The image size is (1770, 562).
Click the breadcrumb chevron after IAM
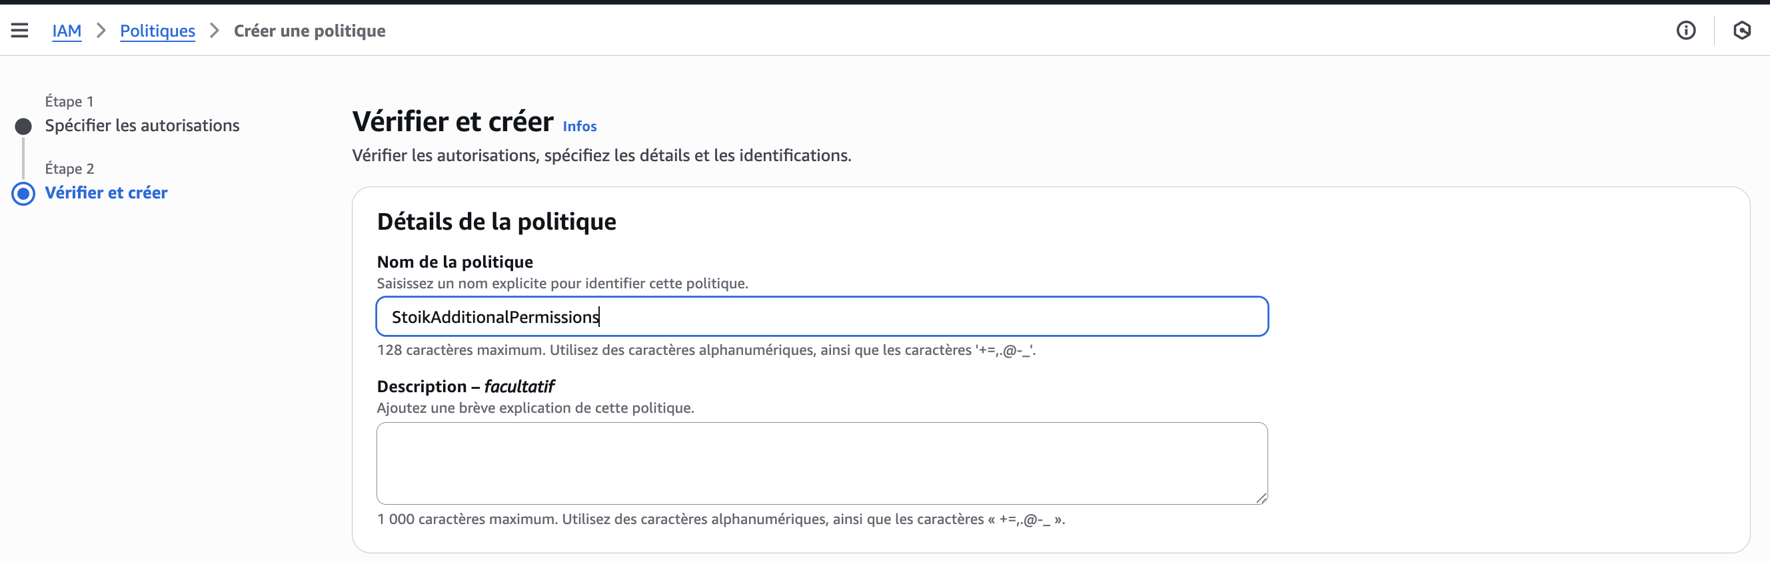(x=101, y=30)
